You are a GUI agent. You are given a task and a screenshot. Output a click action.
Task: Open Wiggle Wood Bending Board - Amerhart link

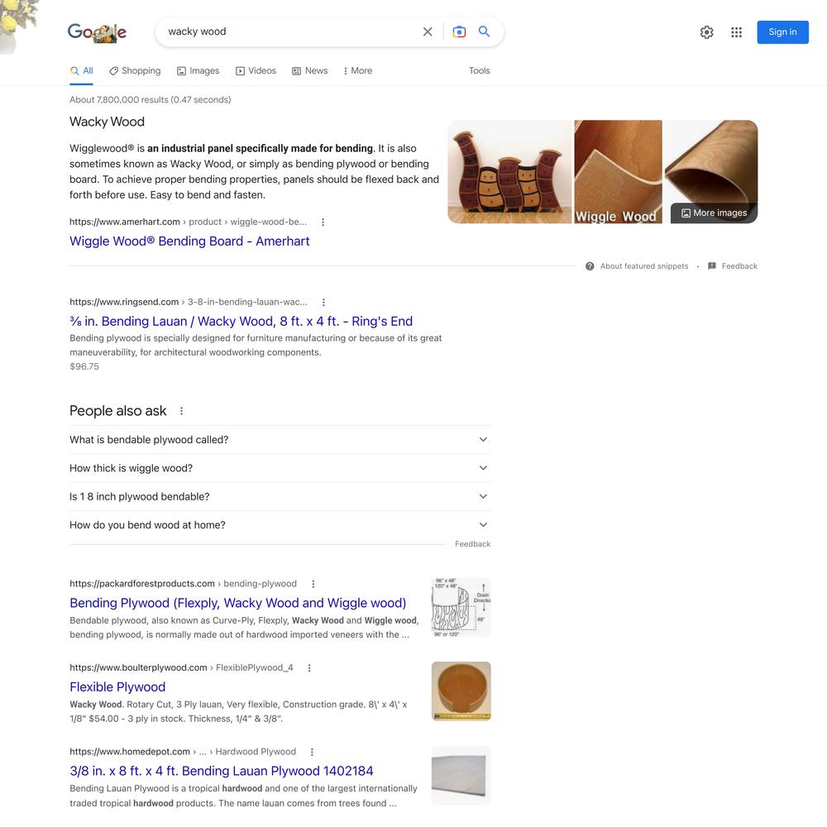click(189, 241)
